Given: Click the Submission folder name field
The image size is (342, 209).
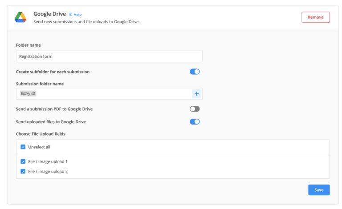Looking at the screenshot, I should point(109,94).
